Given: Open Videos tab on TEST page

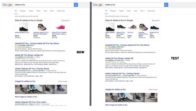Looking at the screenshot, I should (x=129, y=11).
